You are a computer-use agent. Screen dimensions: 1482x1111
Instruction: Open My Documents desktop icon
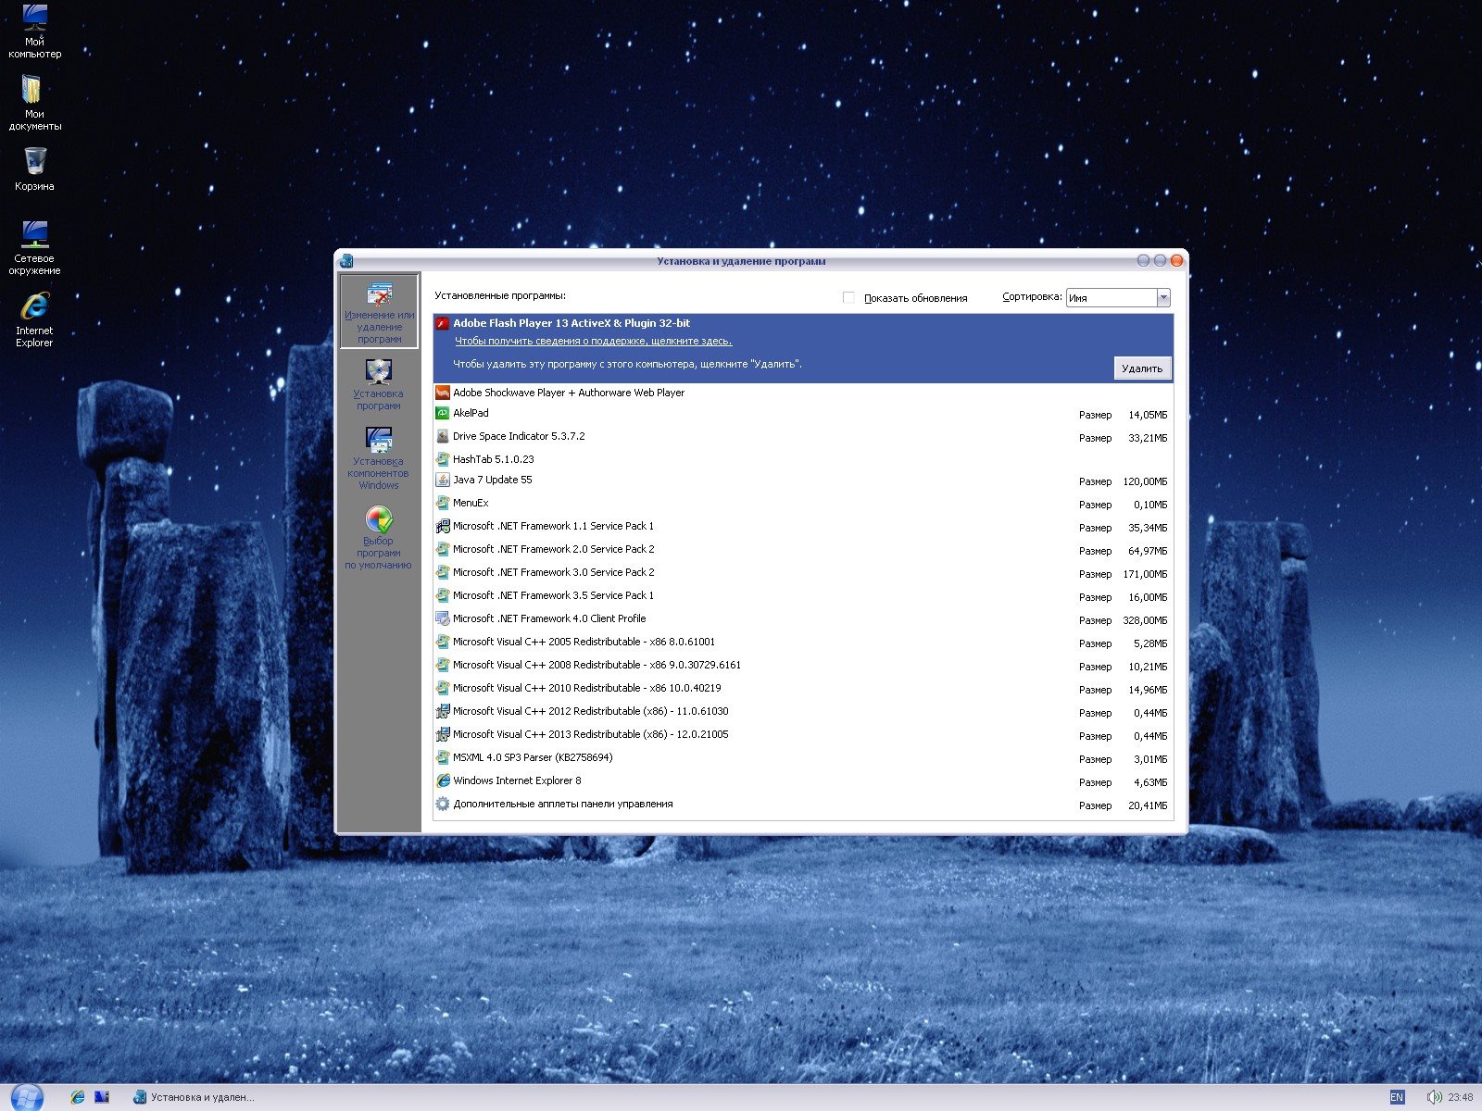(x=34, y=103)
